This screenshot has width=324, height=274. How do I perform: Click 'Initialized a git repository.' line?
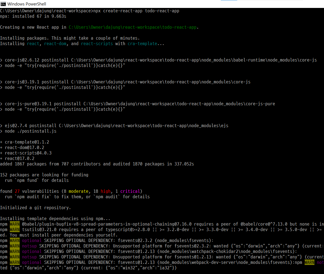click(x=35, y=208)
